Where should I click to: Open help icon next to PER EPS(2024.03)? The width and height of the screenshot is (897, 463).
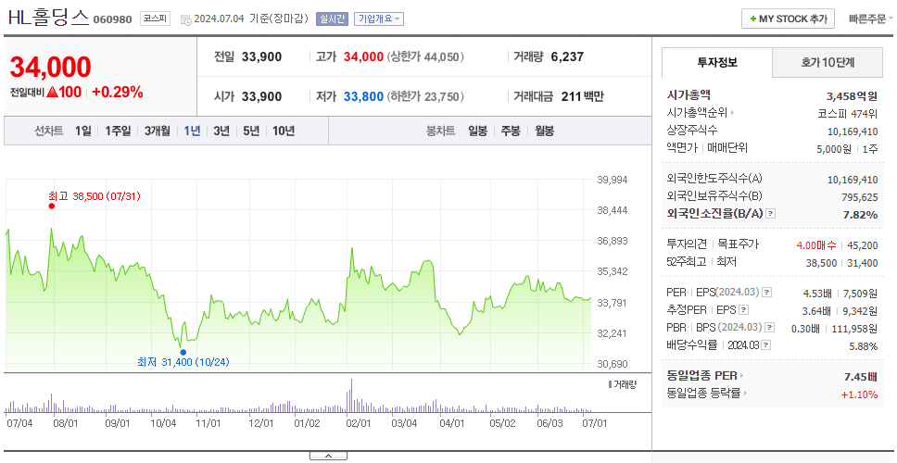click(x=767, y=293)
